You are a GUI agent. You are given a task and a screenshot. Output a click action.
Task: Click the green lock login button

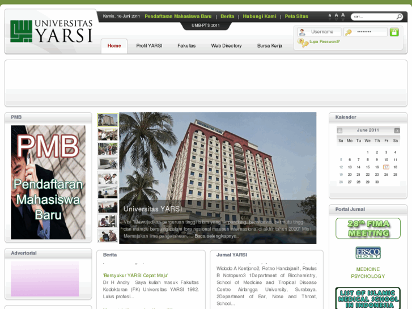pos(394,32)
